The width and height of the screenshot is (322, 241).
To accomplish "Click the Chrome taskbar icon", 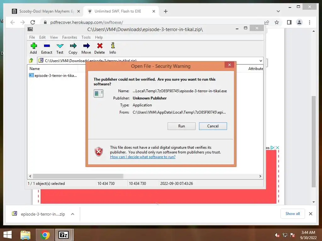I will (x=45, y=235).
